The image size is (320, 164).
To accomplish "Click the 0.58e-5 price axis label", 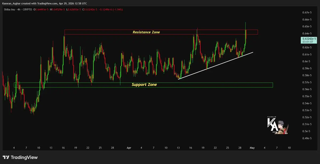I will [307, 75].
